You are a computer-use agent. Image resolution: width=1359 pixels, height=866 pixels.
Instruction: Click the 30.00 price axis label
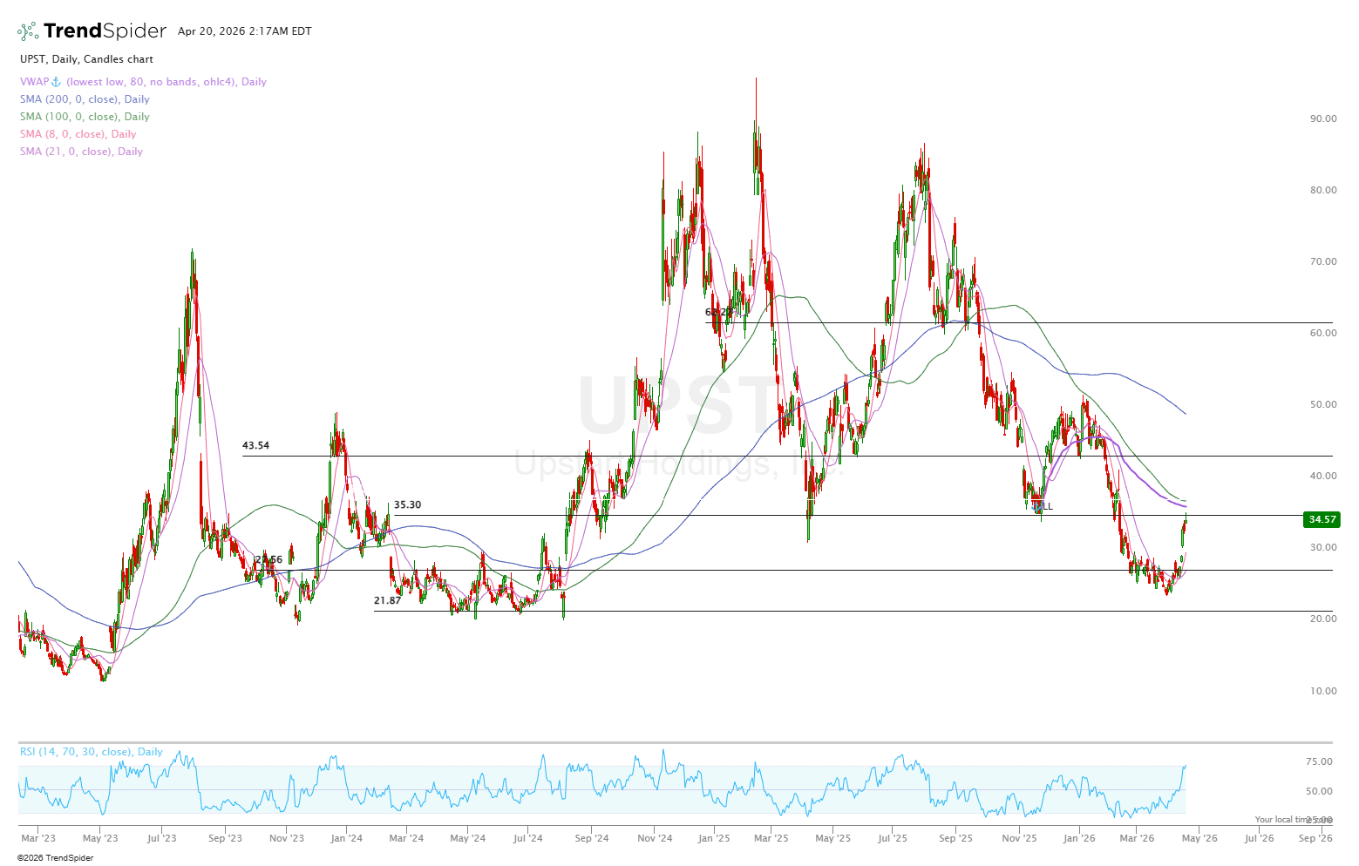click(x=1323, y=547)
